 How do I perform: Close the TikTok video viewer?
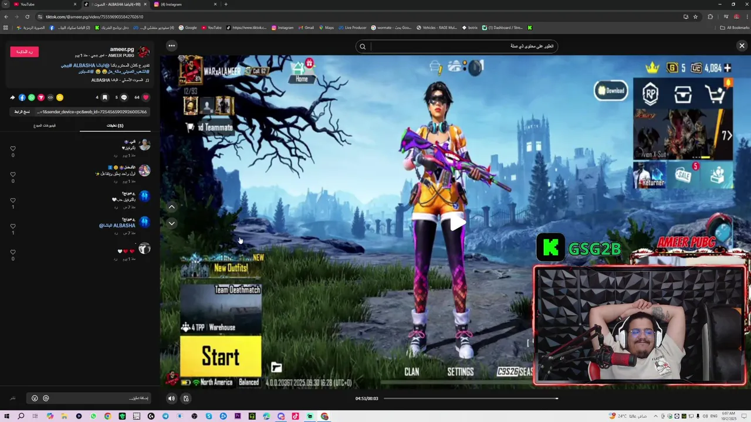742,46
